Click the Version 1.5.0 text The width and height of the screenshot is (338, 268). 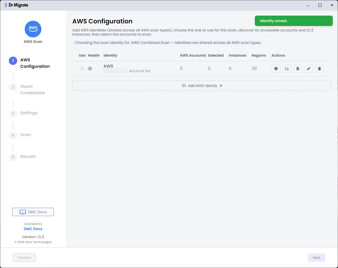33,237
